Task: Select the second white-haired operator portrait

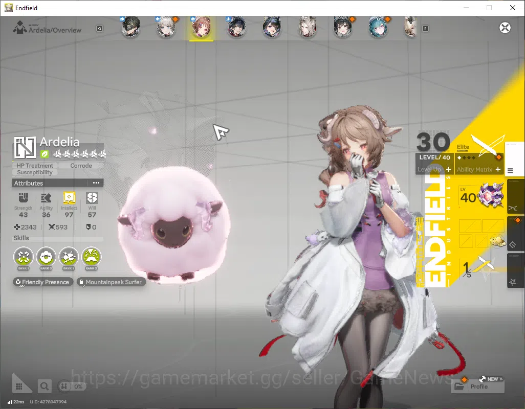Action: click(x=166, y=27)
